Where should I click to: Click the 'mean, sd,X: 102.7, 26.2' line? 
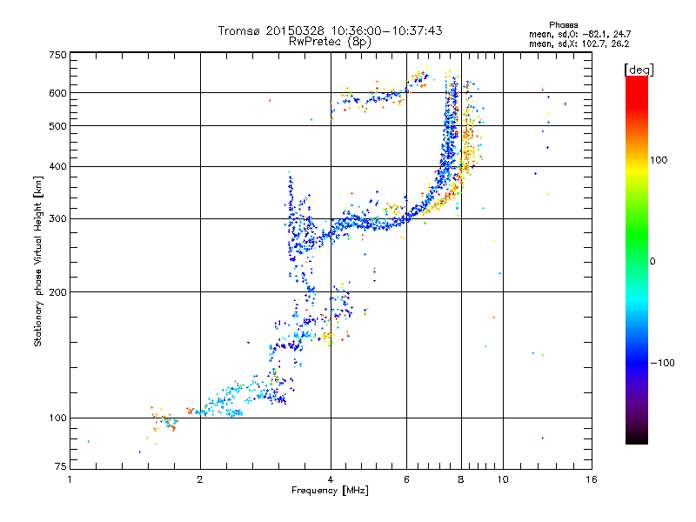579,43
